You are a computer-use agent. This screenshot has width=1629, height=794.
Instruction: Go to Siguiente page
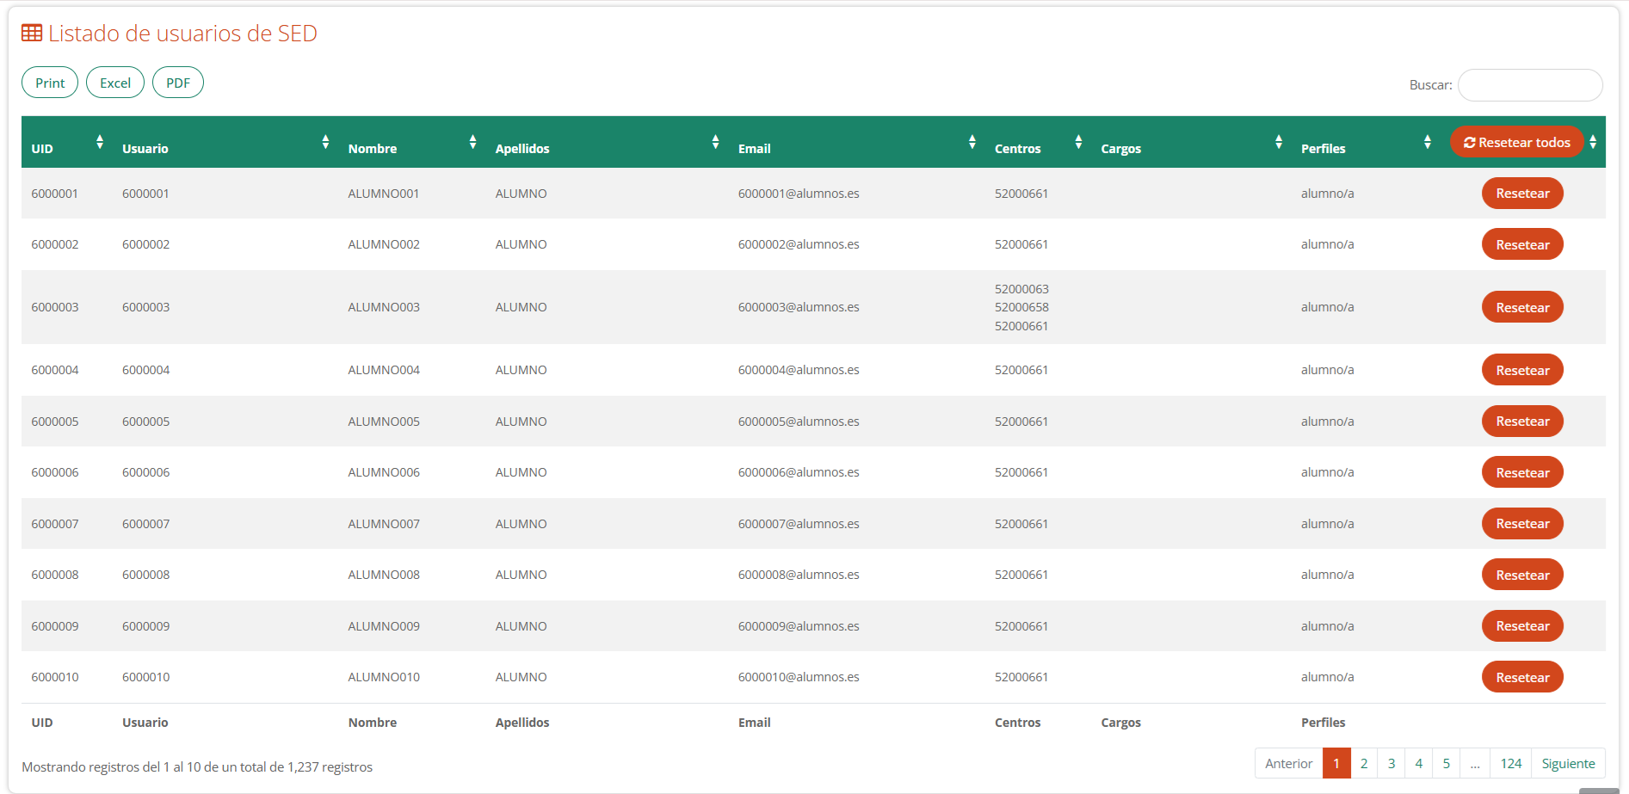pos(1568,763)
